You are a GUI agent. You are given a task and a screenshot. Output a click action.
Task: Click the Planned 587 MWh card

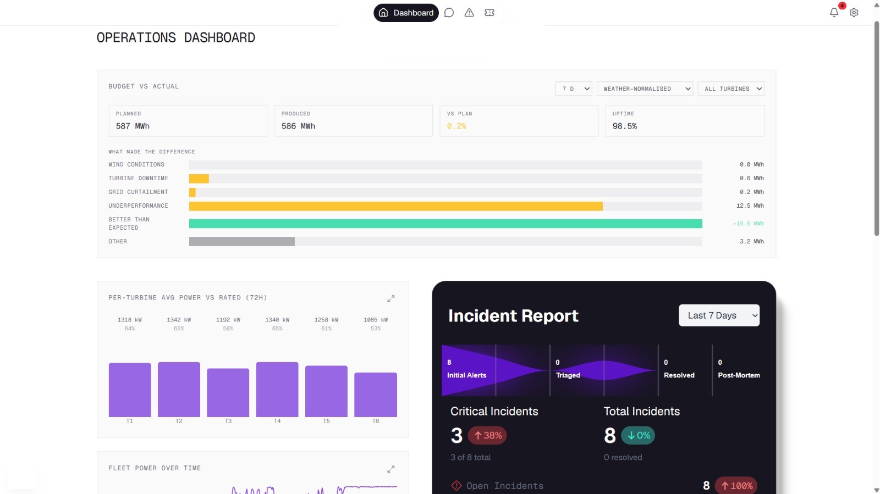click(188, 121)
